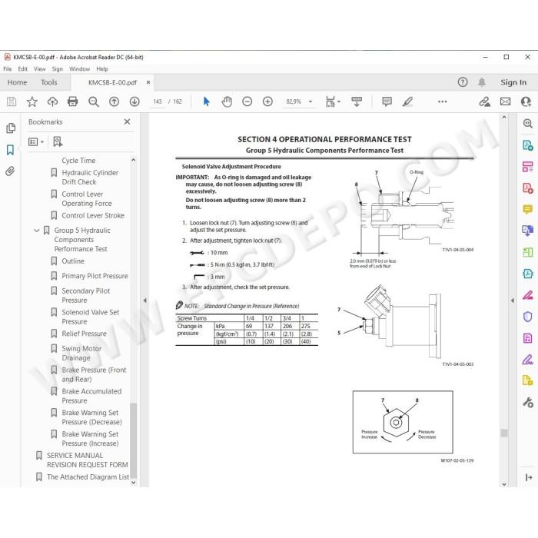This screenshot has height=538, width=538.
Task: Open Protect shield tool in right pane
Action: [x=528, y=317]
